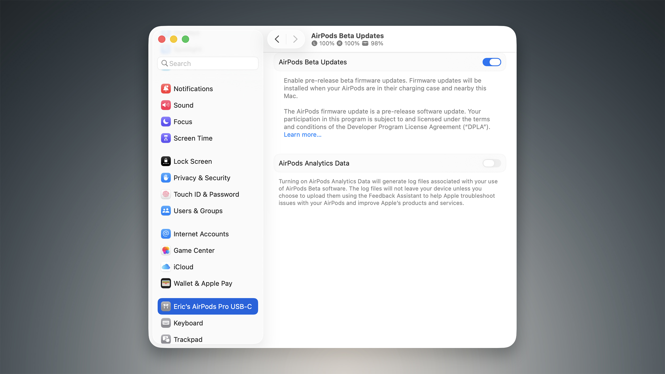Click the Users & Groups people icon
The height and width of the screenshot is (374, 665).
[166, 211]
